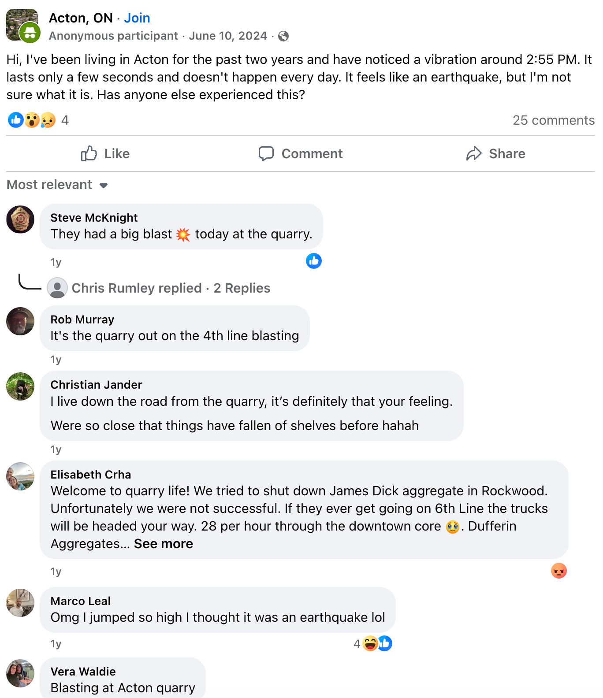Expand Elisabeth Crha's comment with See more
The height and width of the screenshot is (698, 603).
point(163,544)
